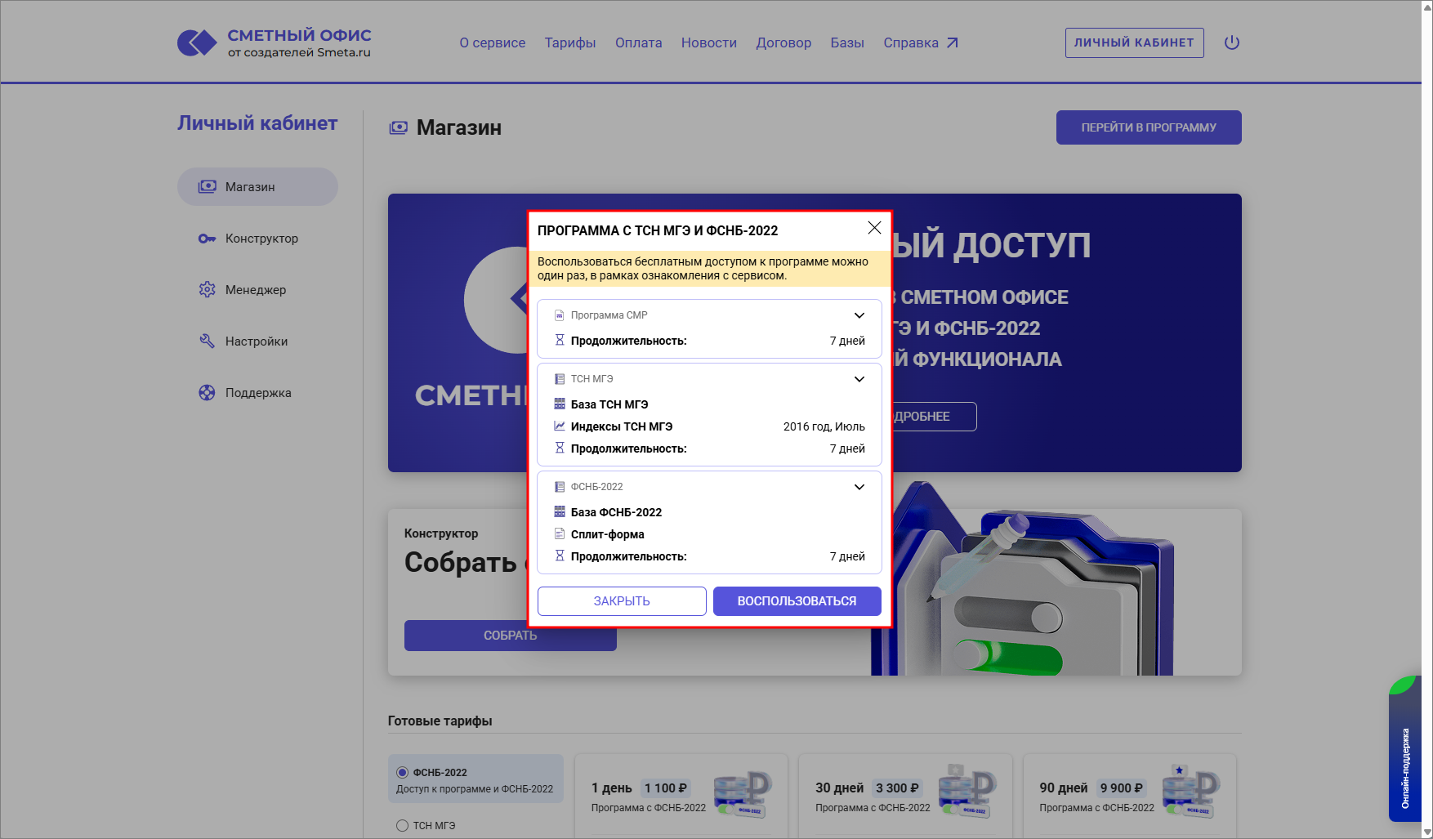Click ПЕРЕЙТИ В ПРОГРАММУ button
This screenshot has width=1433, height=839.
click(x=1148, y=127)
